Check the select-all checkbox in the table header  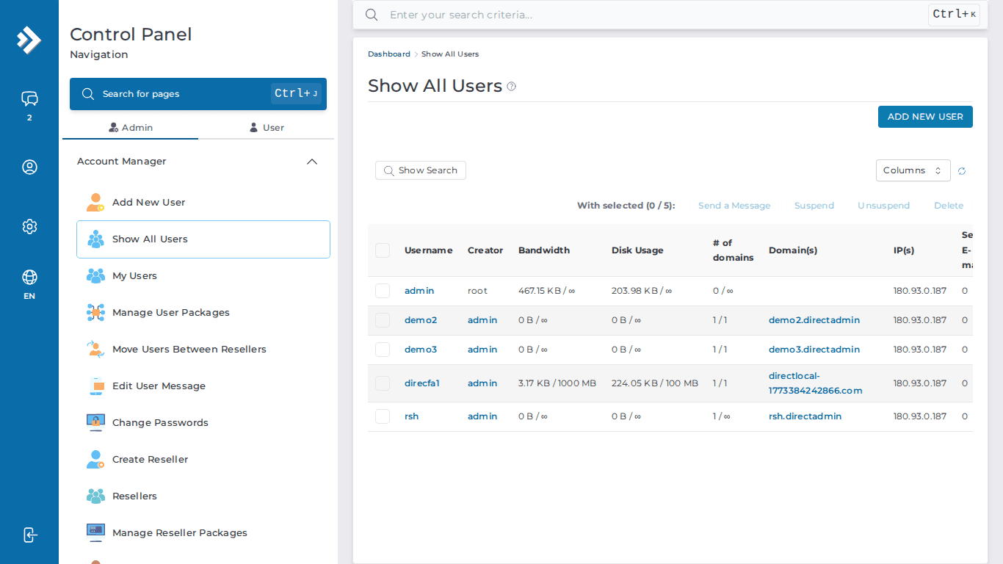pyautogui.click(x=382, y=250)
